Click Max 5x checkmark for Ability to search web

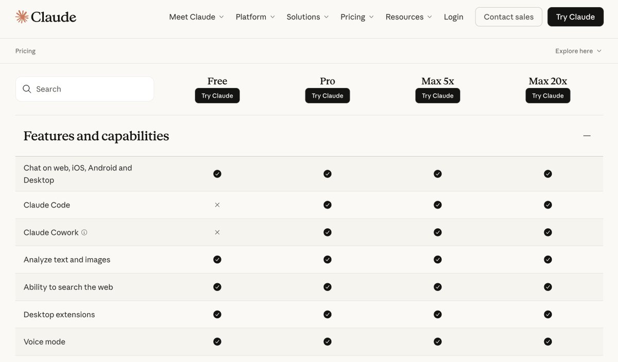point(438,287)
